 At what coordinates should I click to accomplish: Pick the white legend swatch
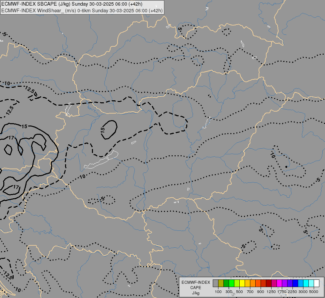point(316,283)
